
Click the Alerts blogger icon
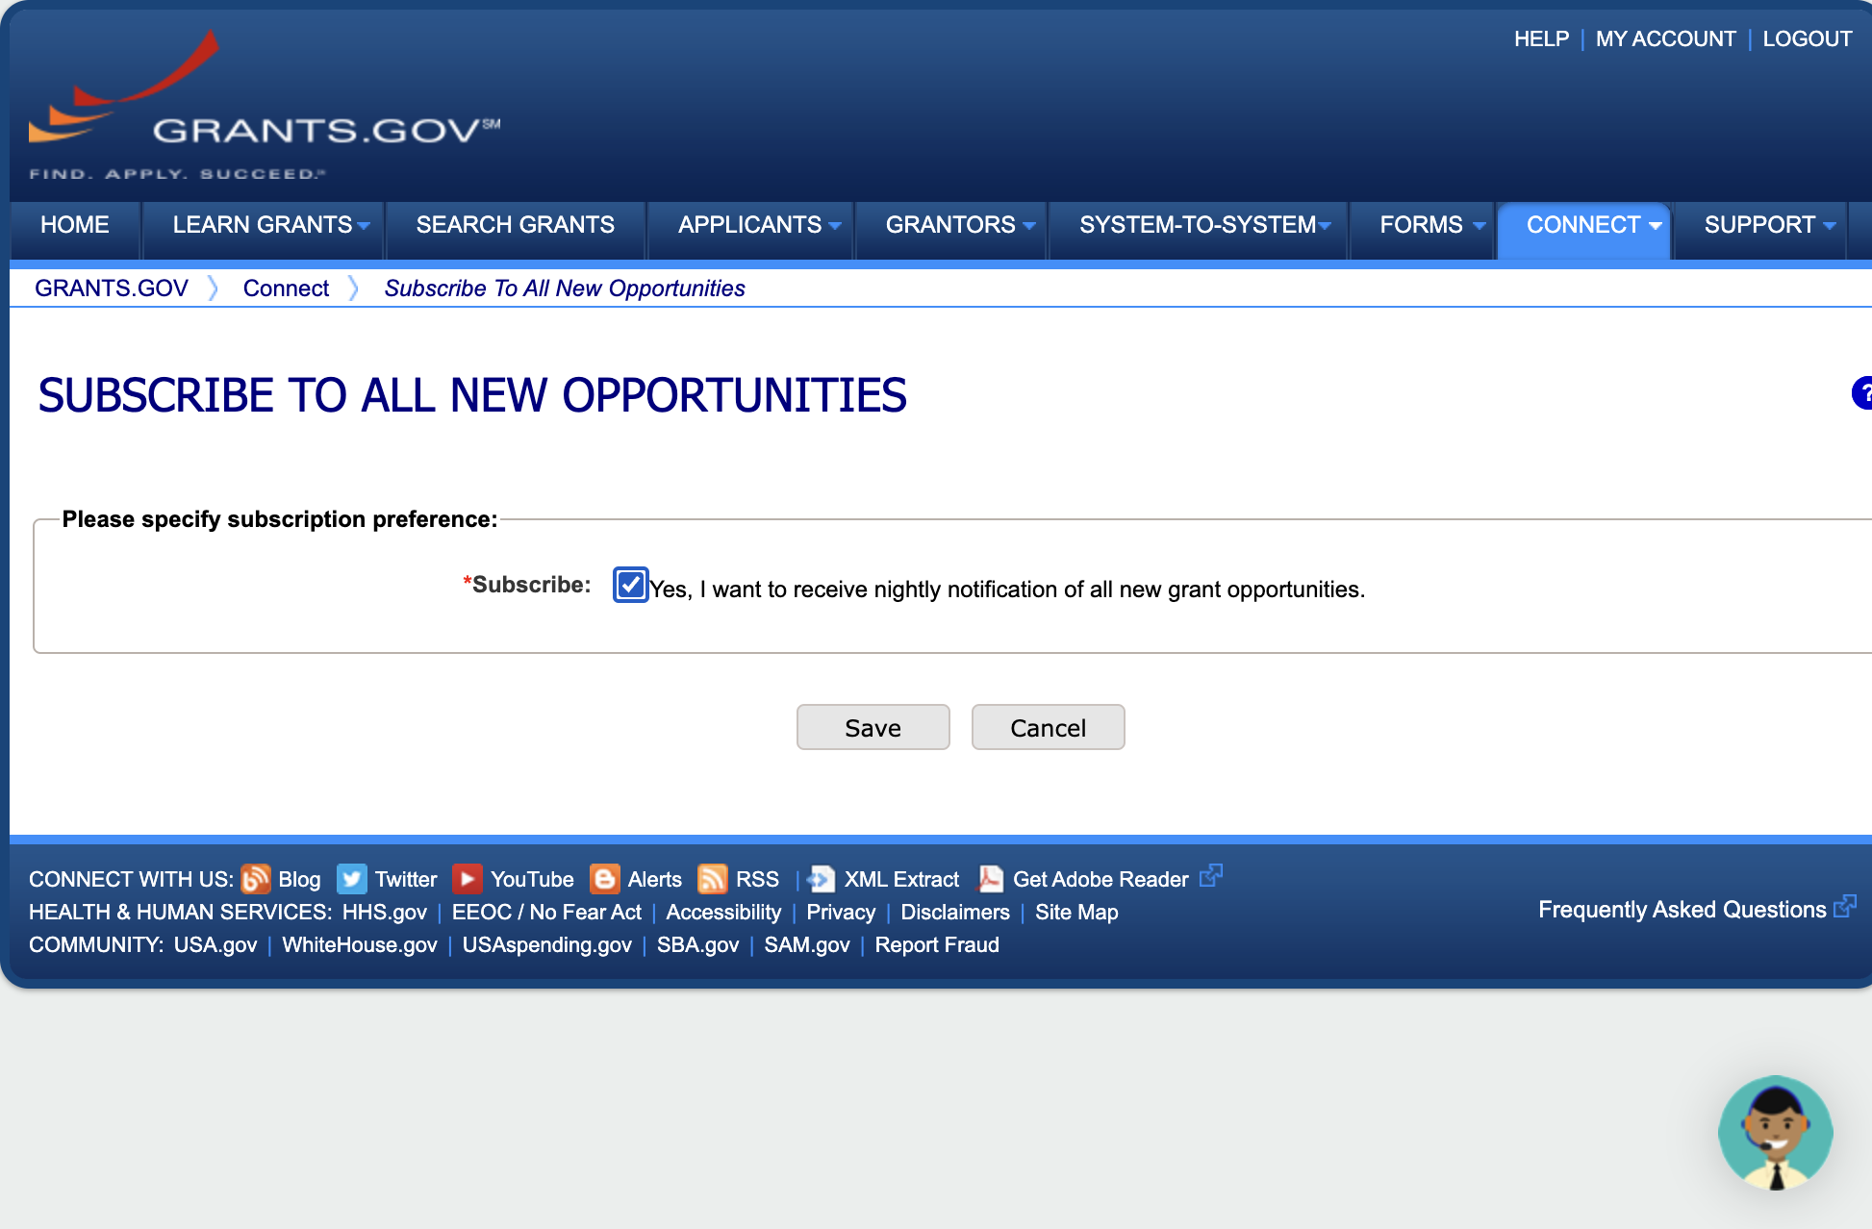(x=604, y=879)
